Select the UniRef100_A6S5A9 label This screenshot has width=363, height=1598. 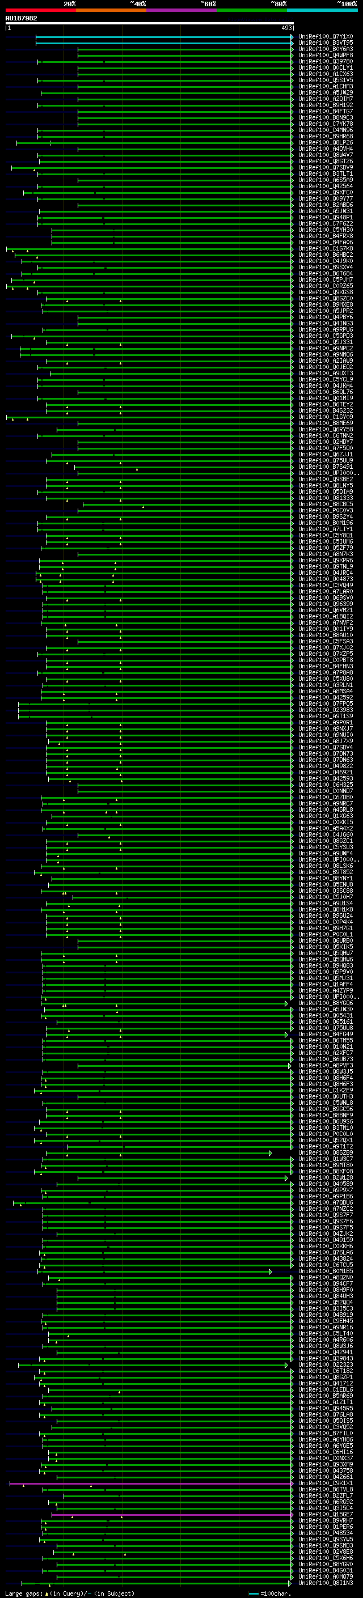[326, 180]
